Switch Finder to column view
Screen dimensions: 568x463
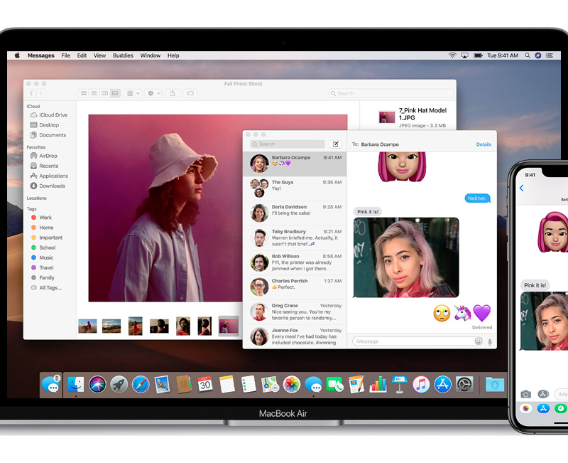pos(104,93)
